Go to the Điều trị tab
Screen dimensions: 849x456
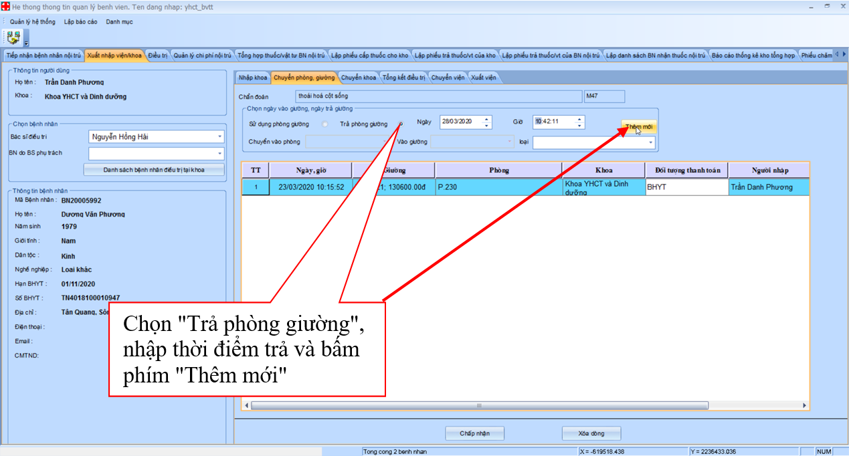pyautogui.click(x=158, y=55)
